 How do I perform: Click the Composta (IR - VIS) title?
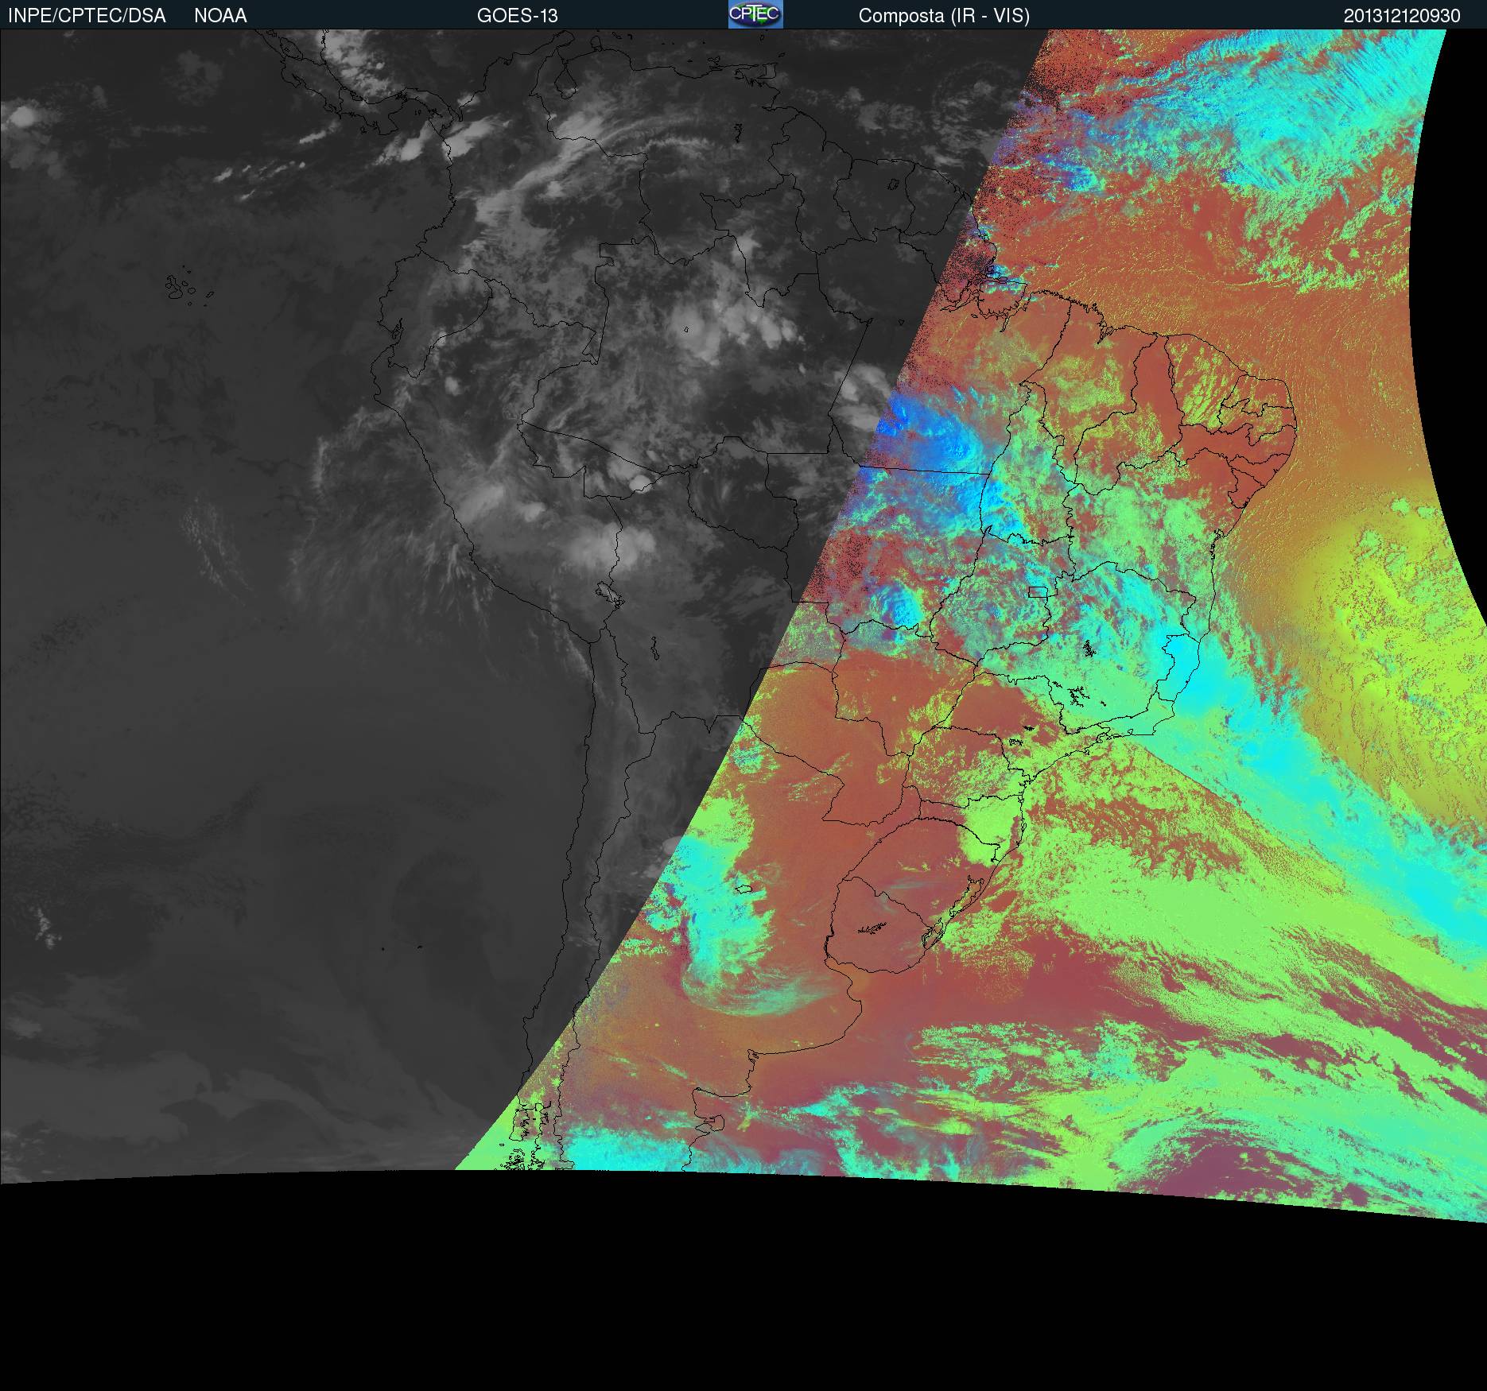click(x=944, y=16)
